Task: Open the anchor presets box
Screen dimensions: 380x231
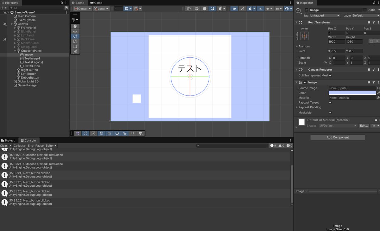Action: (305, 36)
